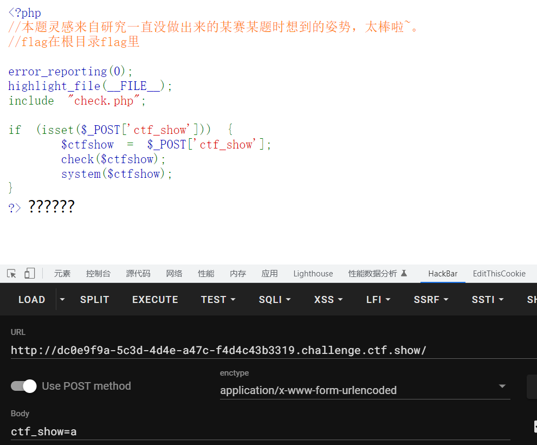Open the EditThisCookie tab
The image size is (537, 445).
coord(499,274)
